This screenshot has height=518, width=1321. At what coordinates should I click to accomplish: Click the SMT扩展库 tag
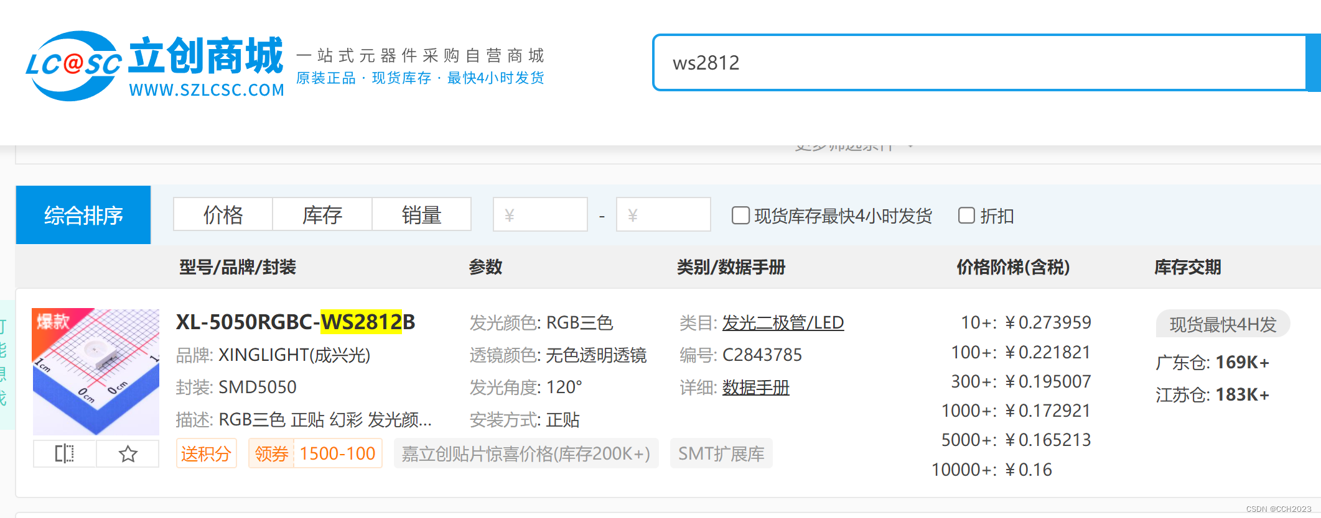tap(721, 453)
